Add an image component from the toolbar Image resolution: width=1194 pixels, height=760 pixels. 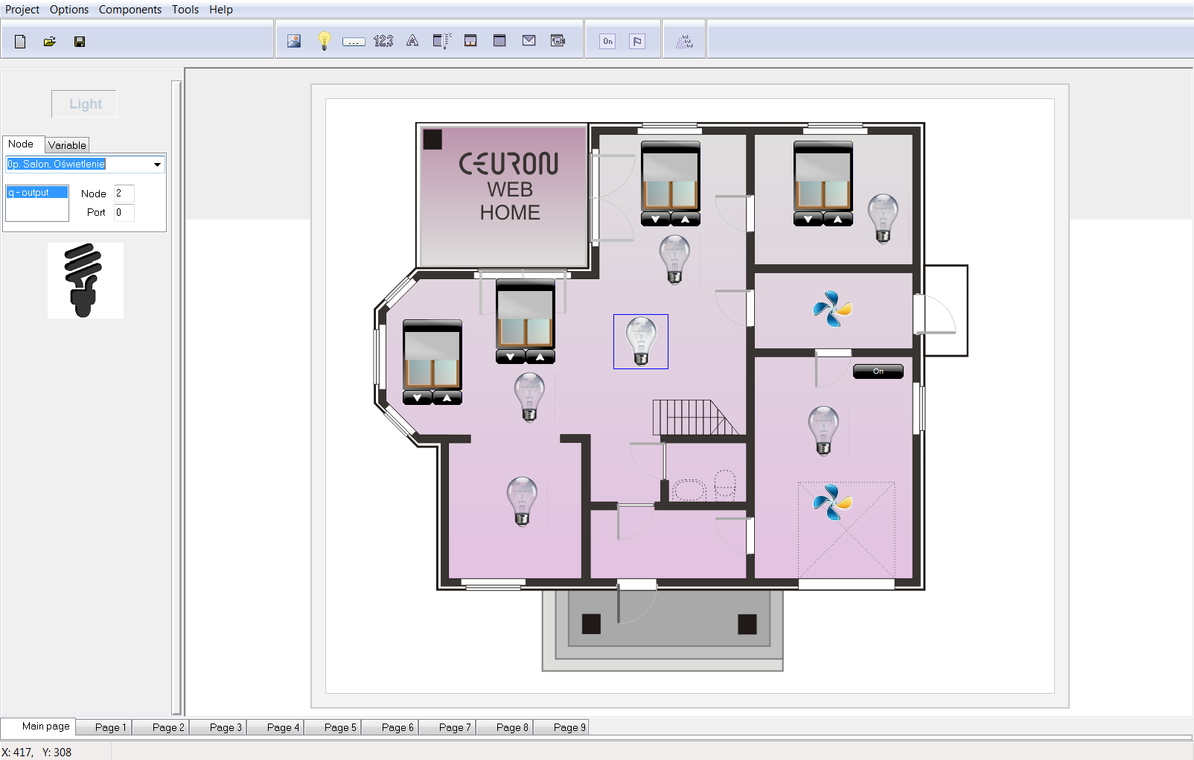pyautogui.click(x=294, y=41)
